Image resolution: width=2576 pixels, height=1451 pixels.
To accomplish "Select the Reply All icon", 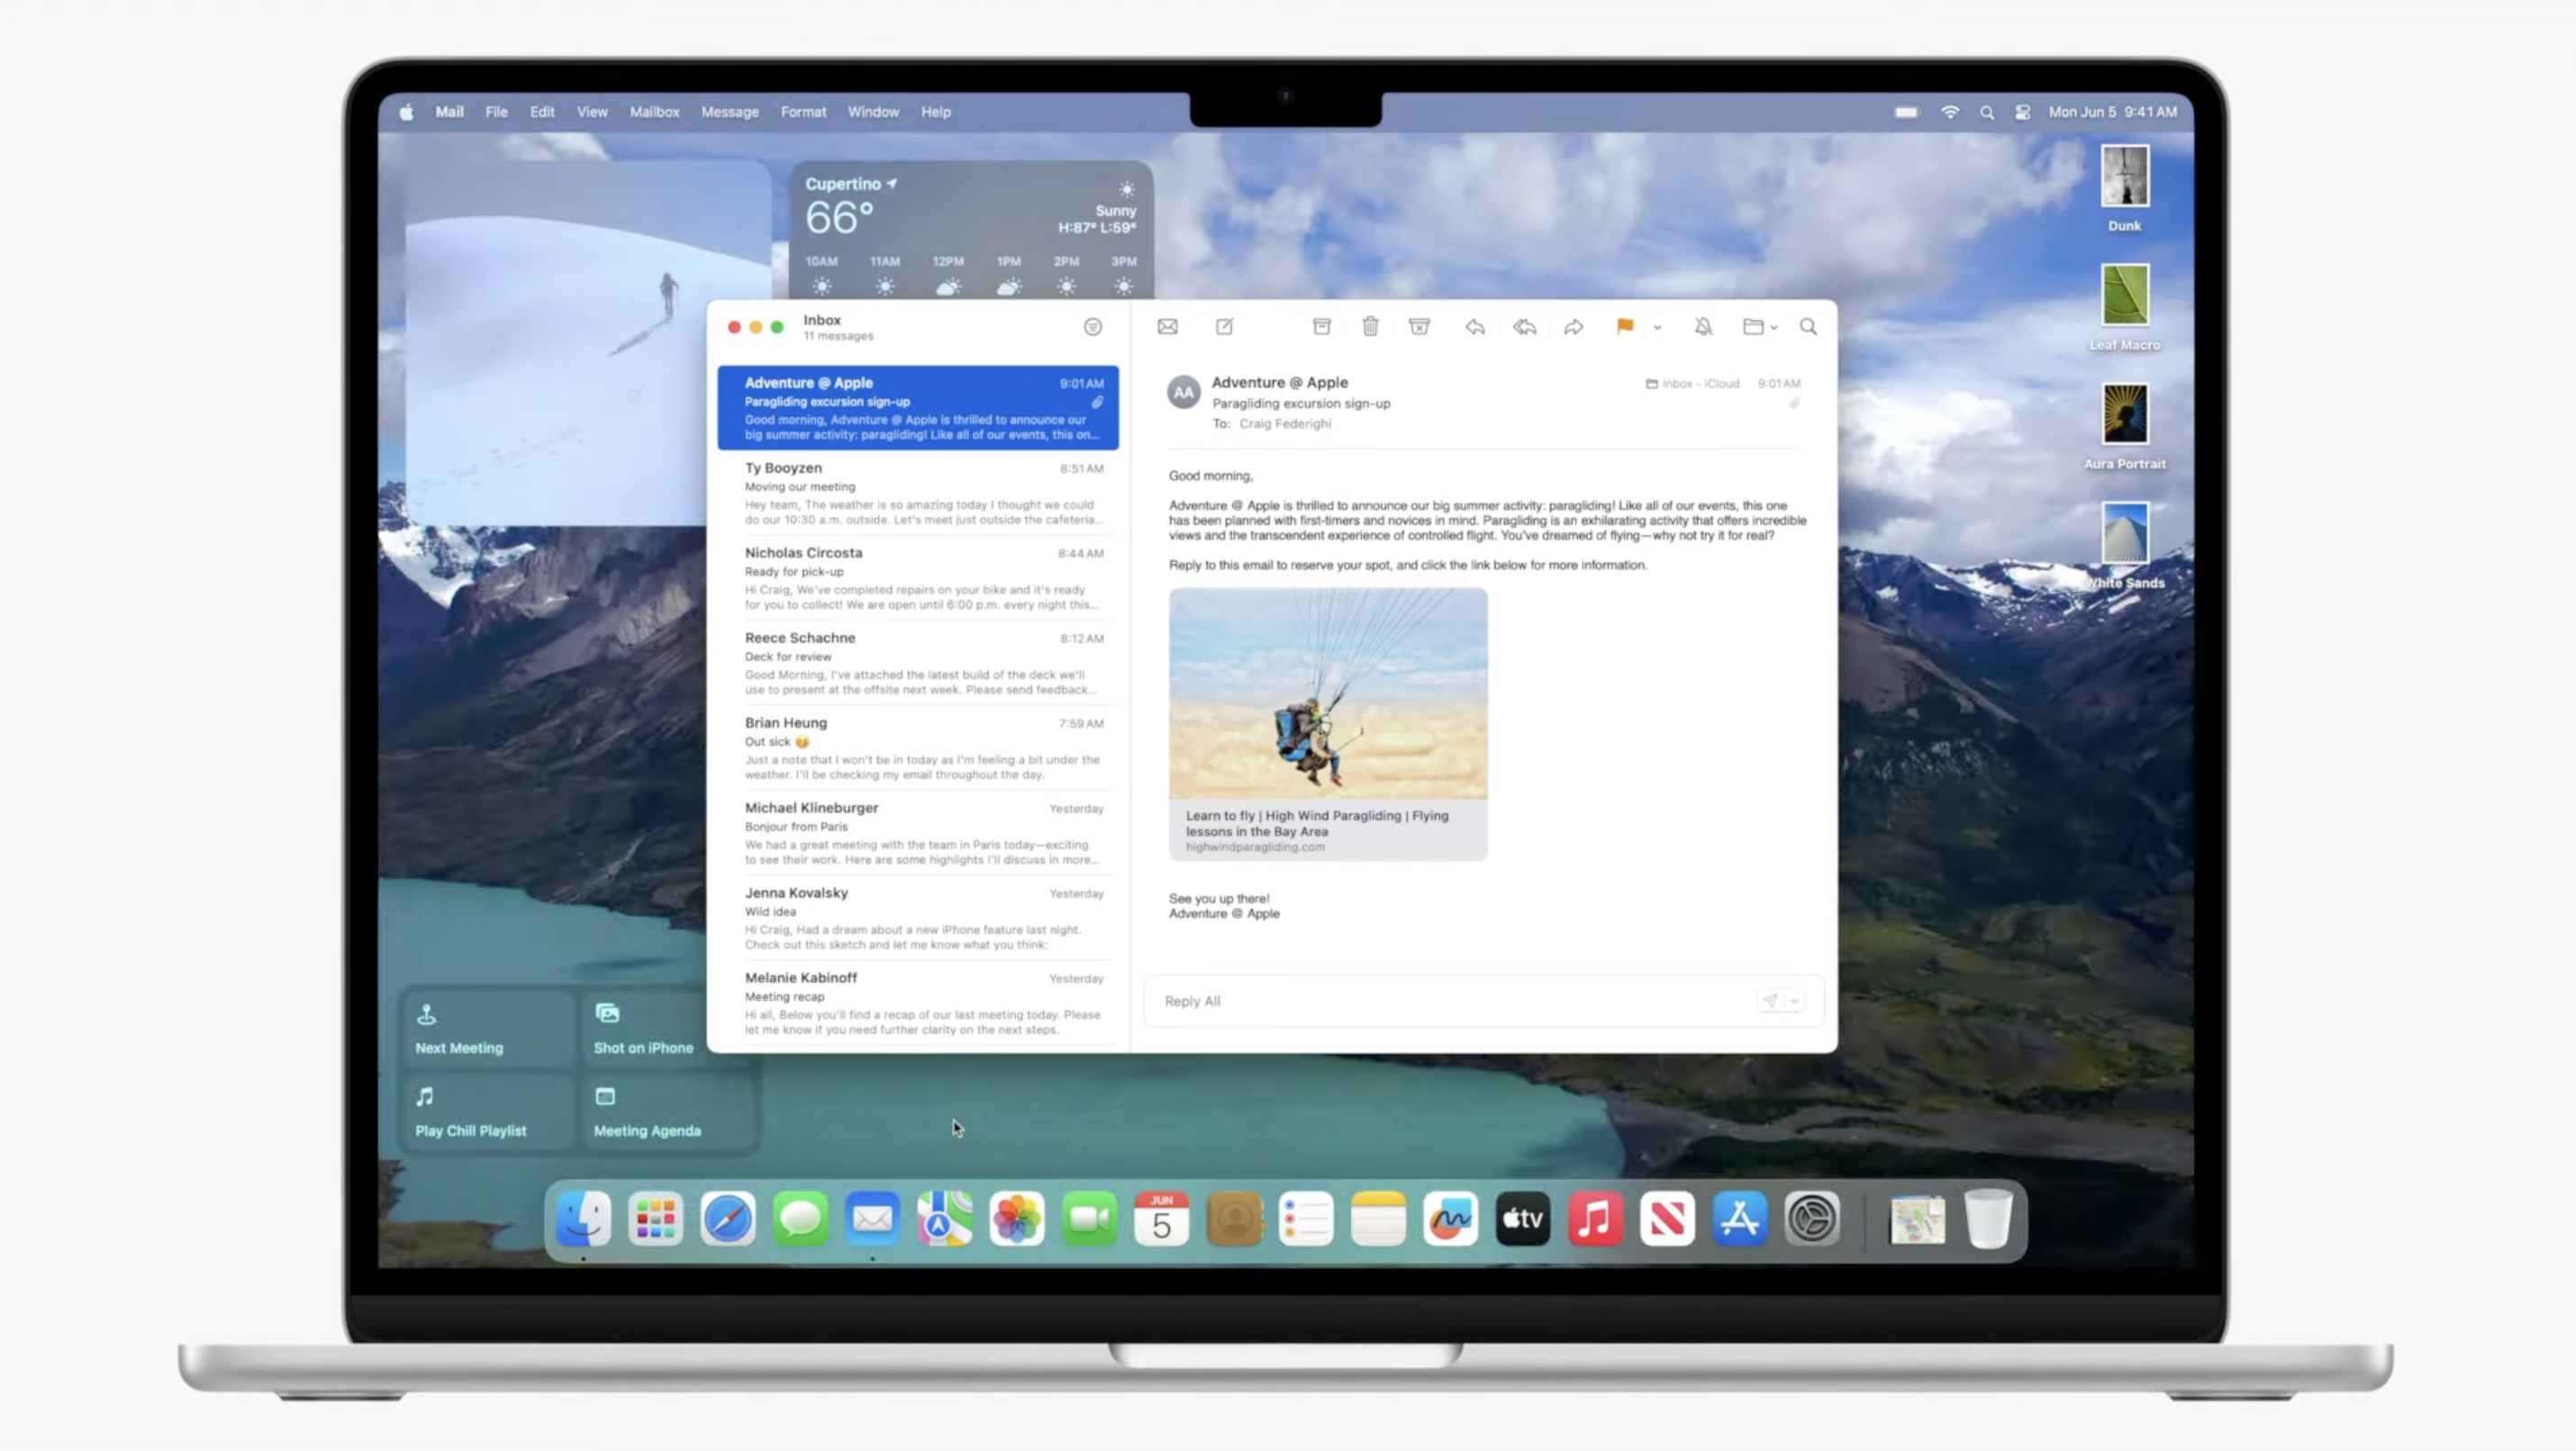I will tap(1525, 325).
